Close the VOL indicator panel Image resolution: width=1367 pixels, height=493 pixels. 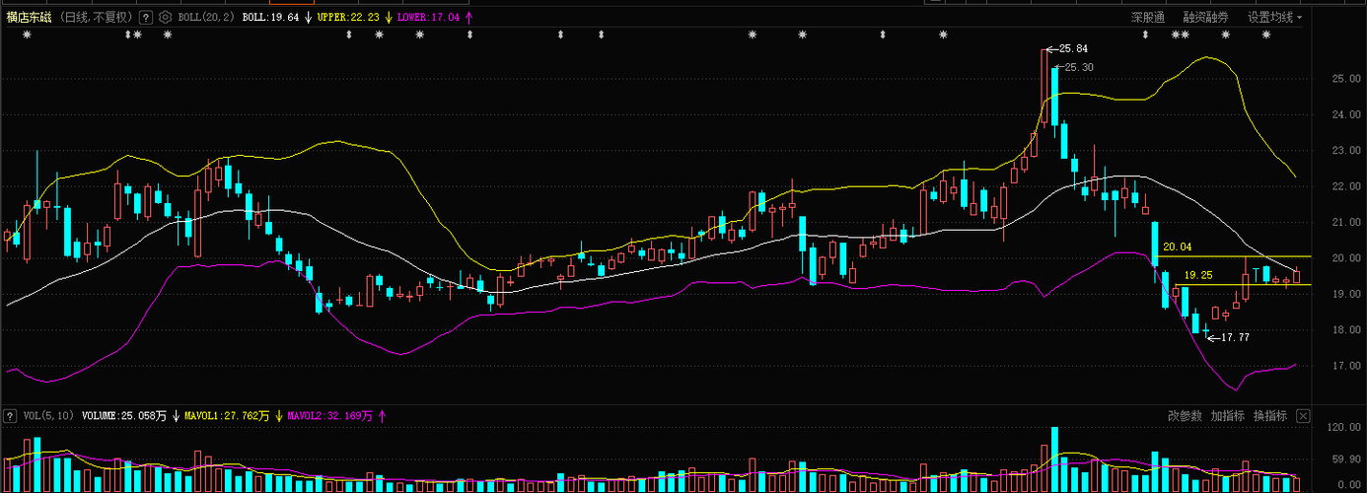click(x=1303, y=416)
